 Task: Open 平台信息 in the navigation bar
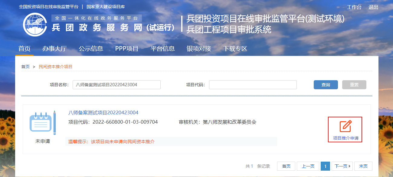[162, 49]
